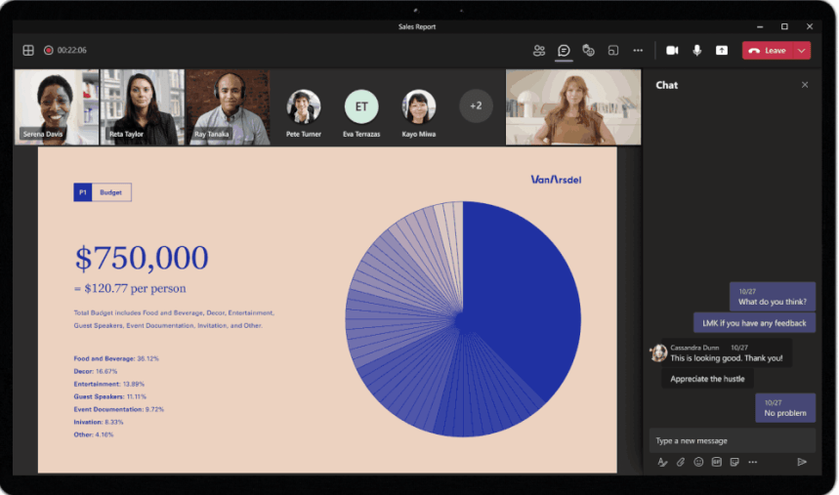Image resolution: width=839 pixels, height=495 pixels.
Task: Open more compose options in chat
Action: [x=752, y=462]
